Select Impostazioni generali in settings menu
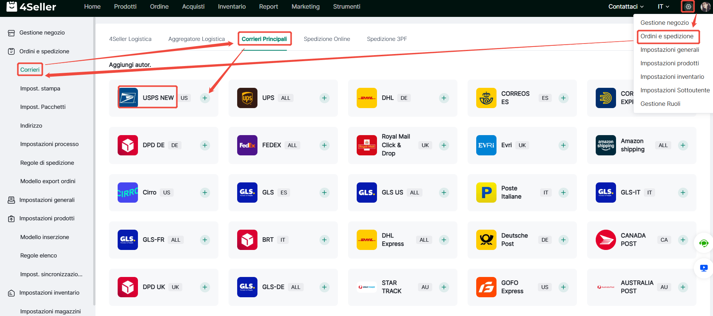Image resolution: width=713 pixels, height=316 pixels. pos(669,50)
